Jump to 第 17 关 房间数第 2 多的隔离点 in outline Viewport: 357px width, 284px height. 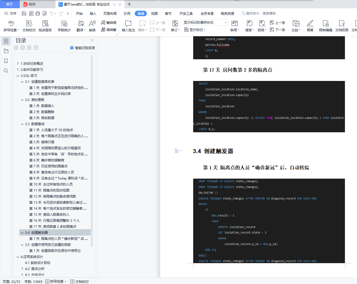53,227
